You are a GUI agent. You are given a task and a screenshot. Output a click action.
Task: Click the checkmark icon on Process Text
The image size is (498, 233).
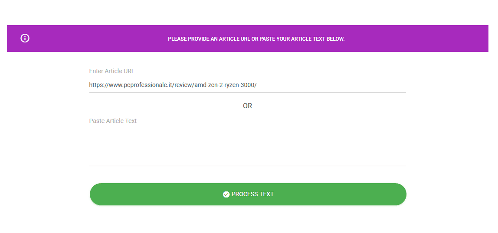pyautogui.click(x=226, y=194)
